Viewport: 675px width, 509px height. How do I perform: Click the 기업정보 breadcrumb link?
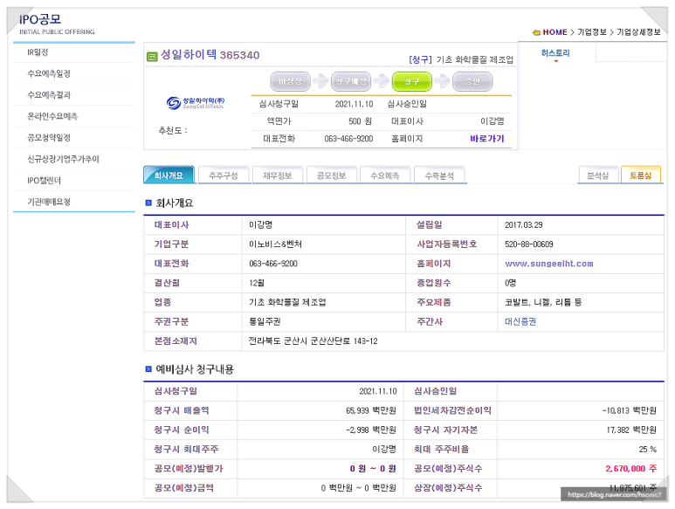592,32
